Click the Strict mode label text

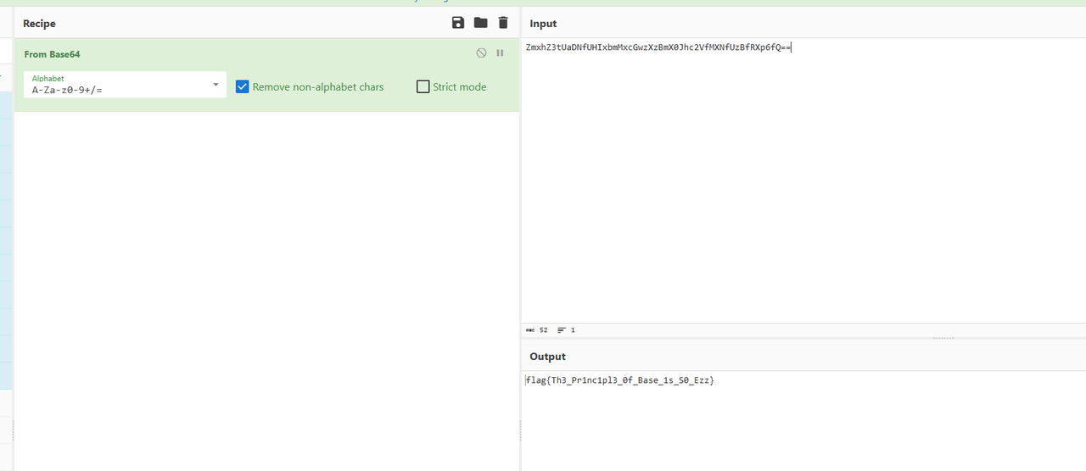[x=459, y=86]
